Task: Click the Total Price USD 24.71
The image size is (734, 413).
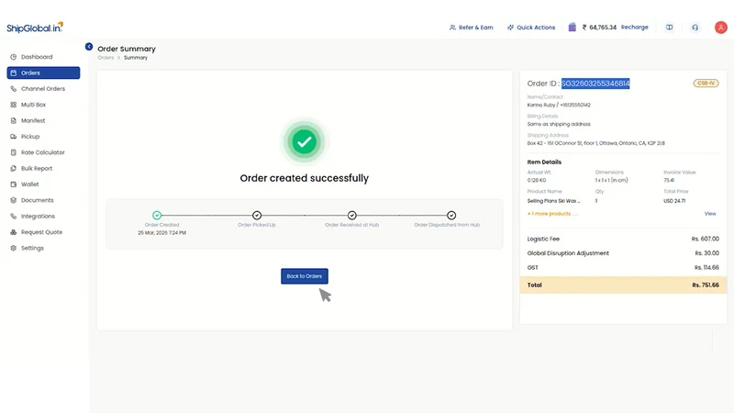Action: pos(674,201)
